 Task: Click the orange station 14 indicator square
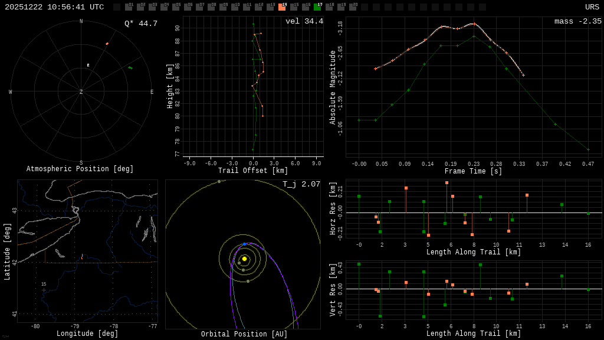(x=282, y=7)
